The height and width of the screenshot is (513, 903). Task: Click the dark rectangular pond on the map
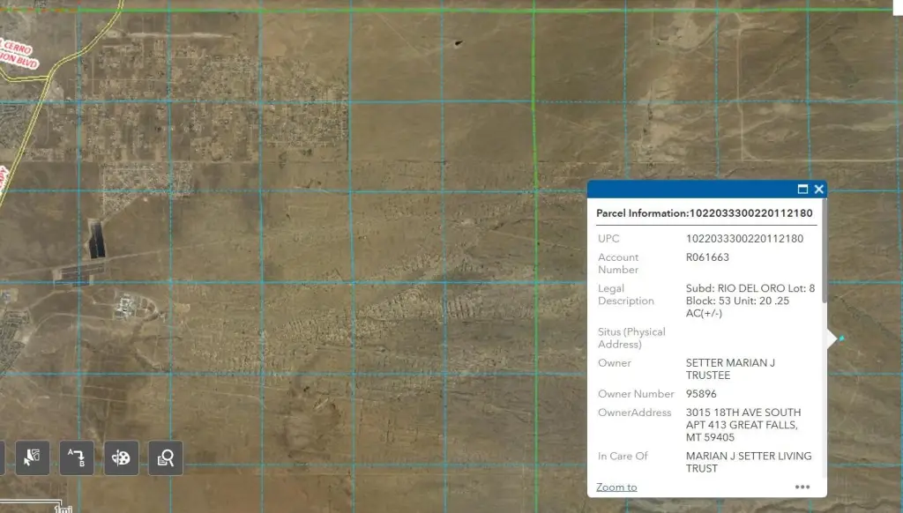click(97, 241)
